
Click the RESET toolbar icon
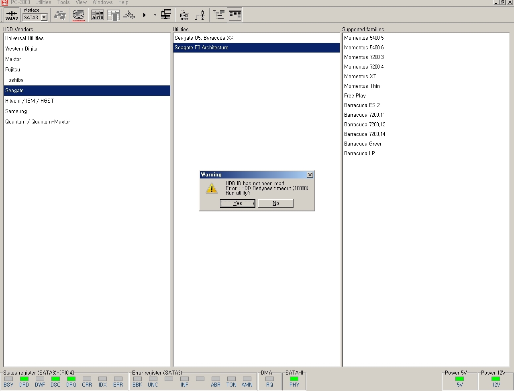(x=184, y=15)
